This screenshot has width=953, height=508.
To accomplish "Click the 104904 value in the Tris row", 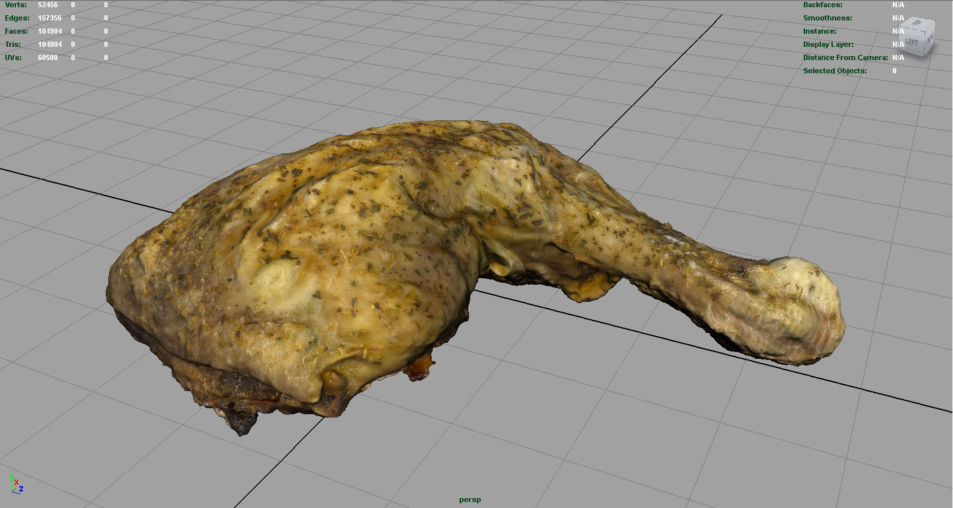I will [48, 44].
